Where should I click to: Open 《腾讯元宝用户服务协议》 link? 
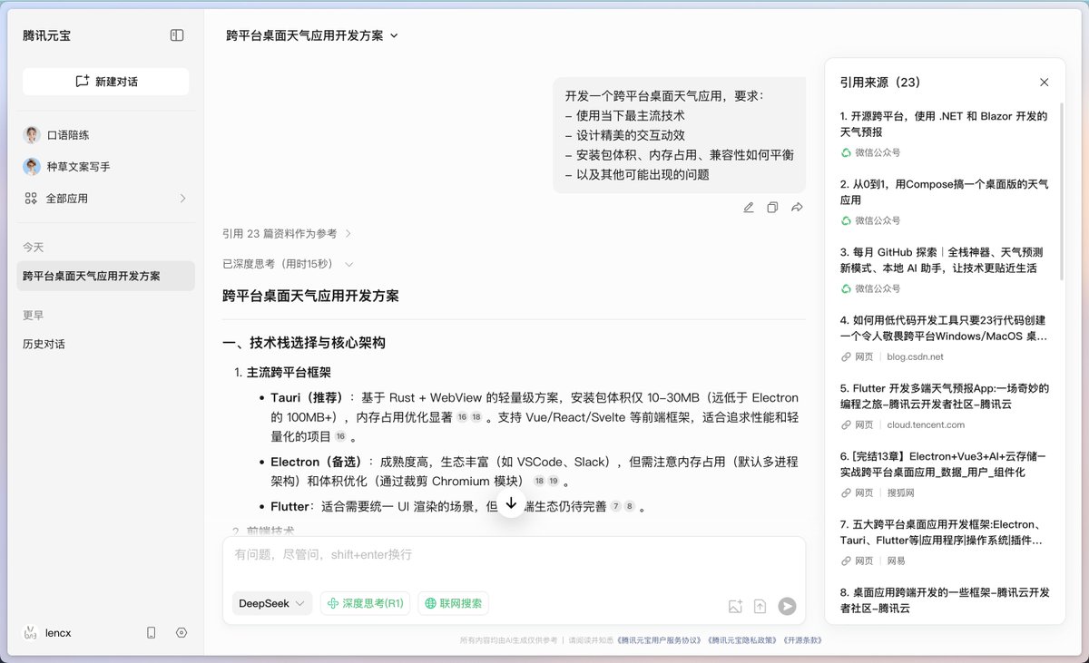pos(659,640)
